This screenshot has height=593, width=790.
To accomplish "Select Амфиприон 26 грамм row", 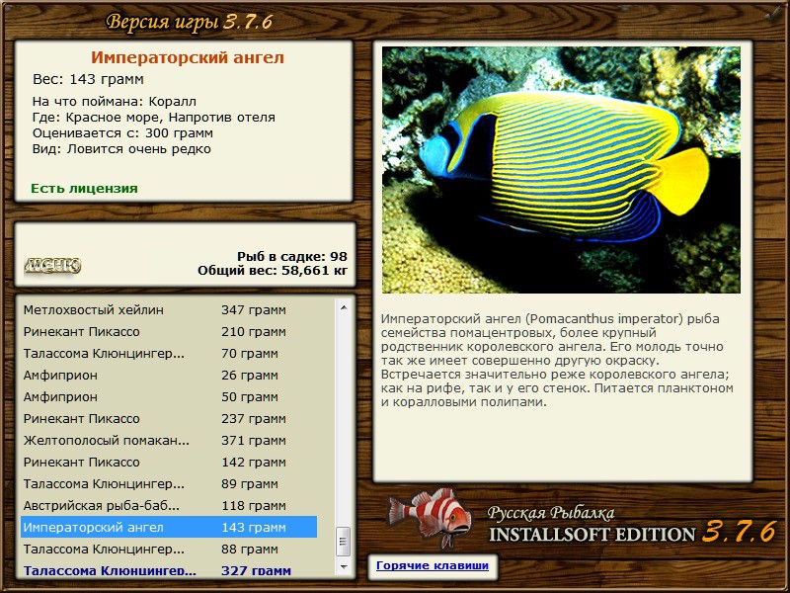I will [x=169, y=376].
